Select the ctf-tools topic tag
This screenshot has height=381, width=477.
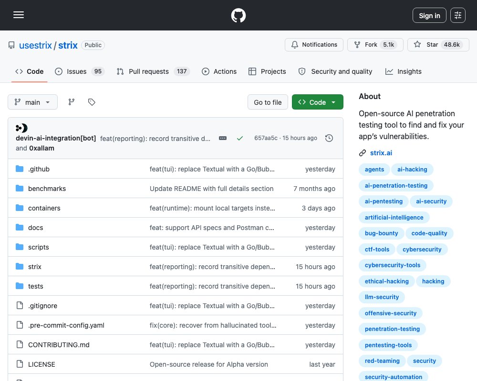pos(377,250)
